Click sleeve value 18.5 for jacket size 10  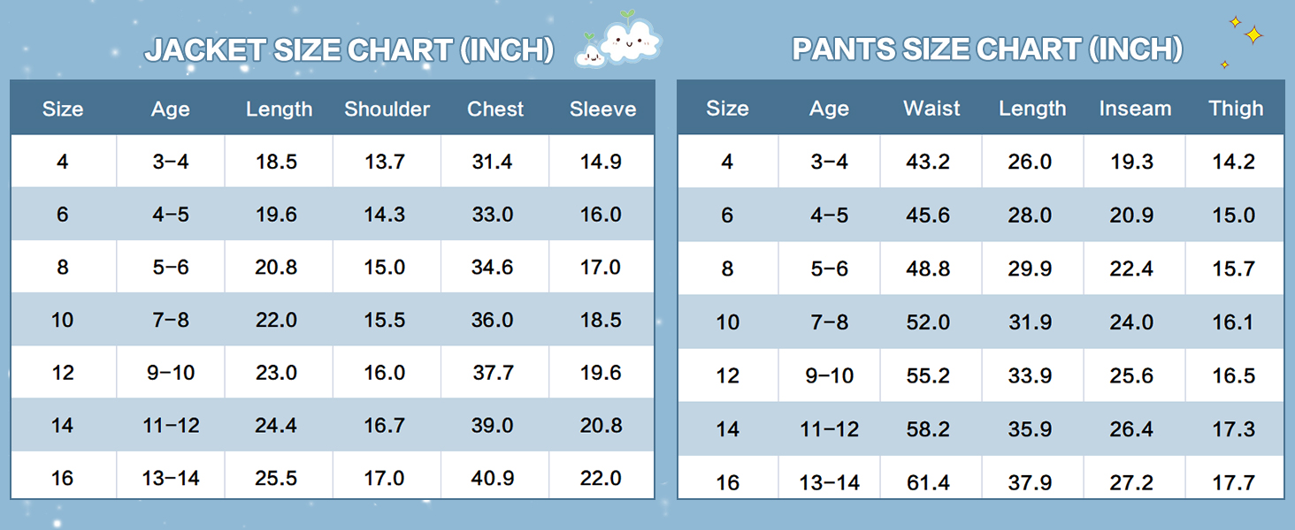tap(601, 320)
